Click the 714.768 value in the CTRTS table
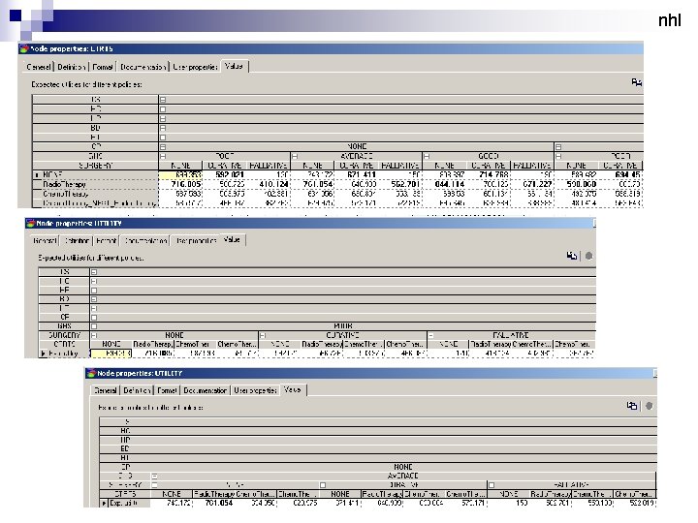This screenshot has width=698, height=523. click(x=493, y=174)
